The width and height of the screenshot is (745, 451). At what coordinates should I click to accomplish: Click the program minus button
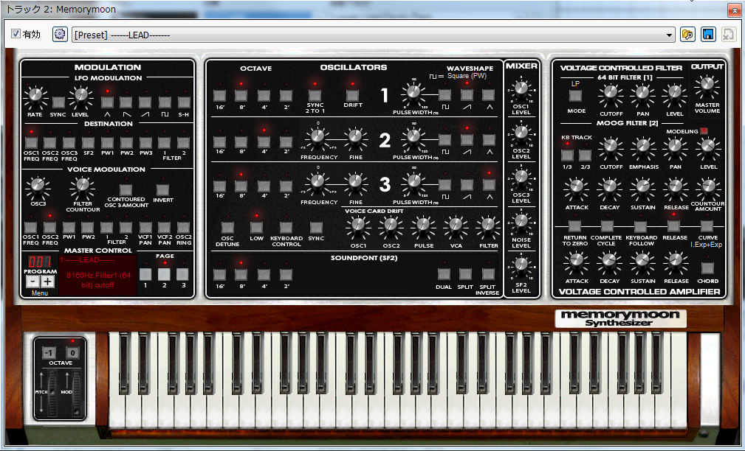32,282
